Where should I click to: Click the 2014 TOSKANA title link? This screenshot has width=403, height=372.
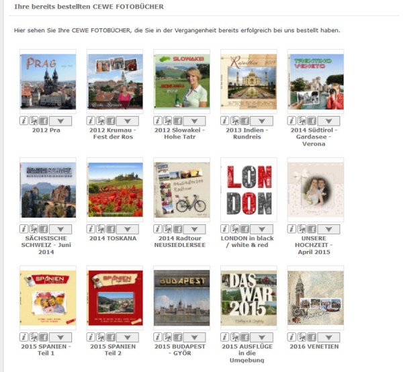(113, 238)
